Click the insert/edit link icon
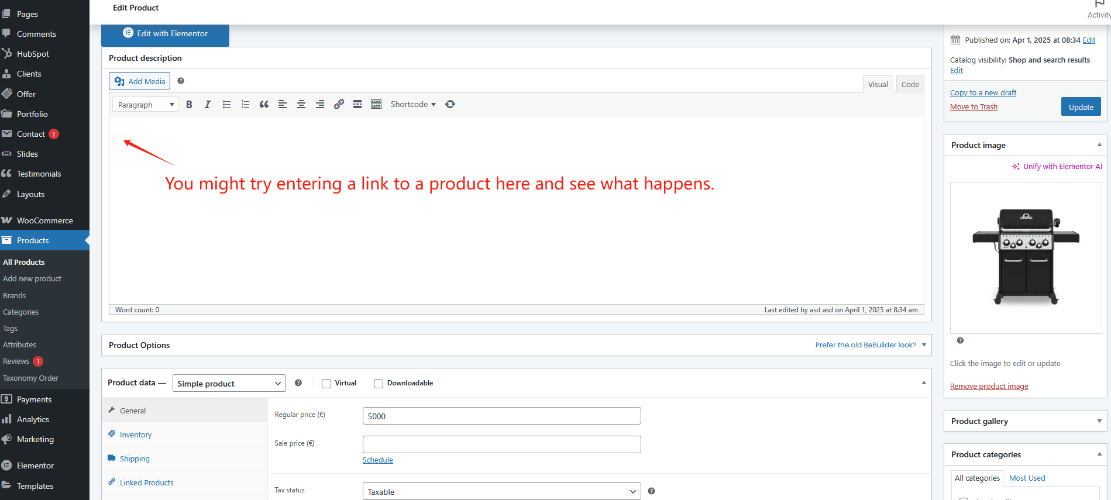Screen dimensions: 1111x500 (x=339, y=105)
